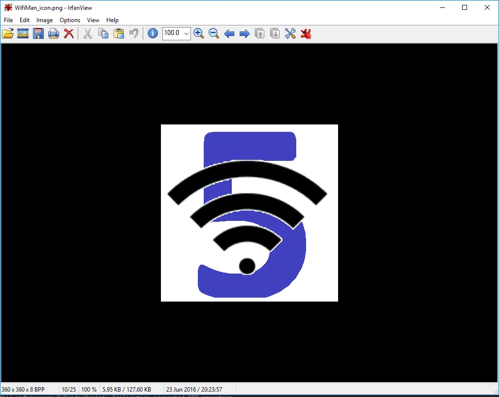Open the Slideshow filmstrip icon
The width and height of the screenshot is (499, 397).
(x=23, y=33)
